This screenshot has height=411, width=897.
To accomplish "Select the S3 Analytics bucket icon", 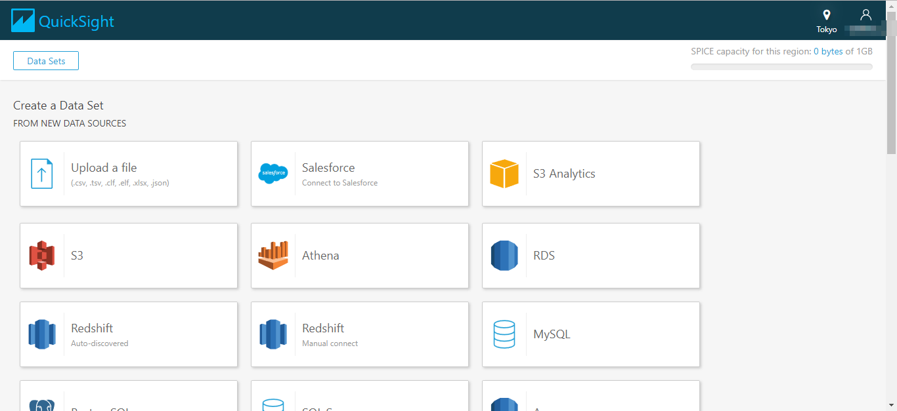I will pyautogui.click(x=504, y=173).
